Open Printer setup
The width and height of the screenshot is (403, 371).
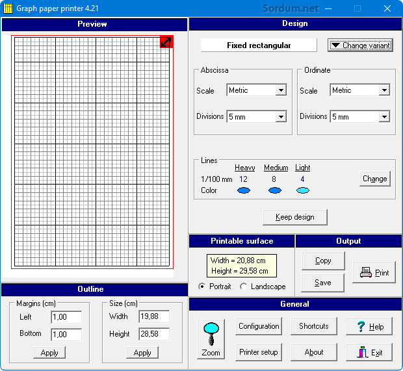pyautogui.click(x=259, y=352)
